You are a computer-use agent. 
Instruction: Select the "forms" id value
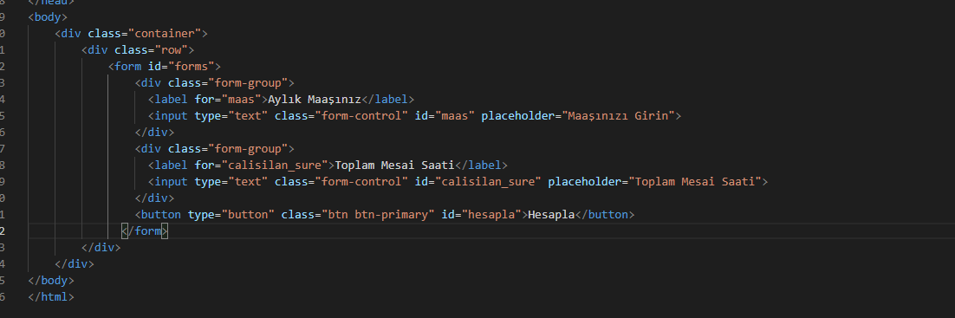[x=192, y=67]
